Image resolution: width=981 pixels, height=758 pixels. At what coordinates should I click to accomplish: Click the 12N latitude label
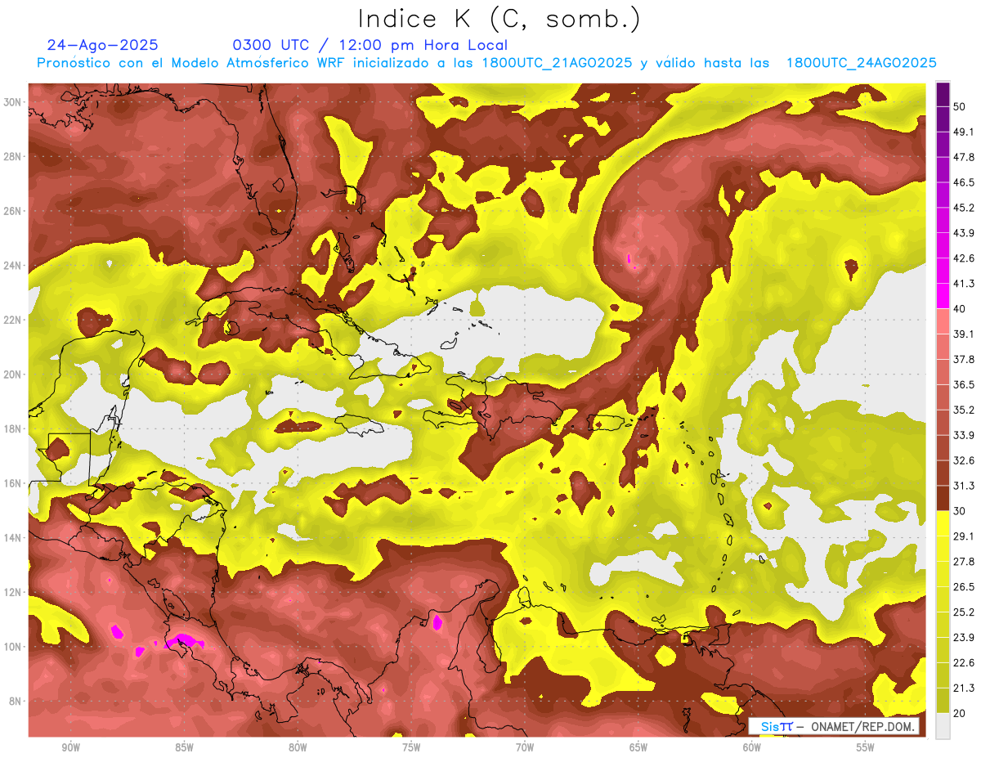(13, 592)
